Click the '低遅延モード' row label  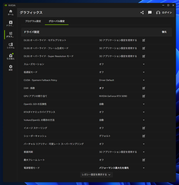click(31, 72)
